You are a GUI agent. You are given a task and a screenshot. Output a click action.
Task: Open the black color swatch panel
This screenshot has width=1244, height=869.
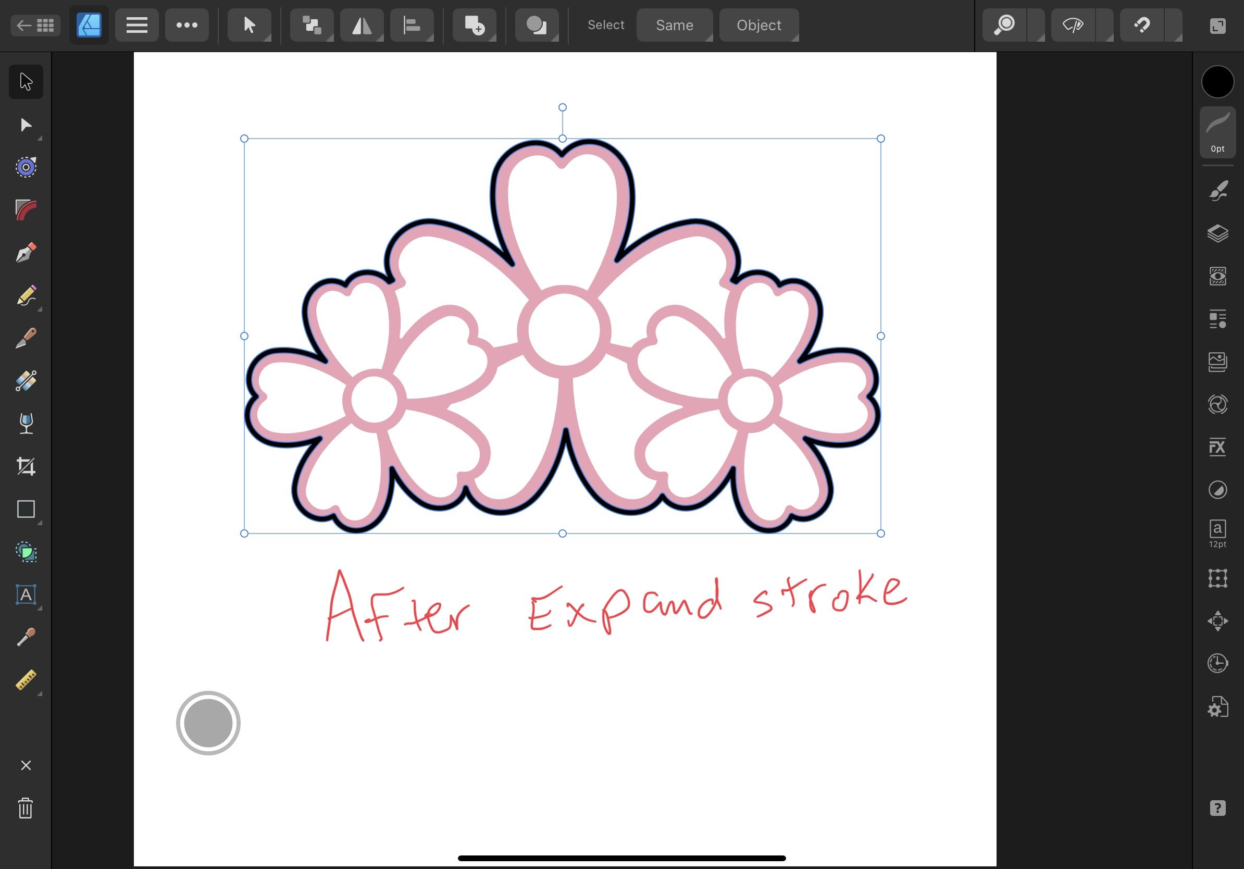pos(1217,82)
